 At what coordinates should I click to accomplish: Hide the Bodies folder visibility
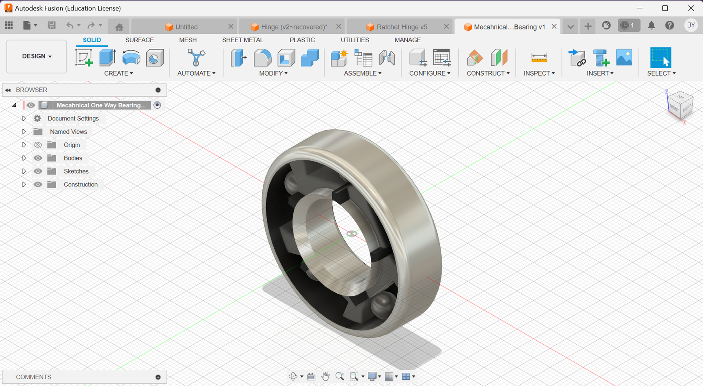click(x=38, y=158)
